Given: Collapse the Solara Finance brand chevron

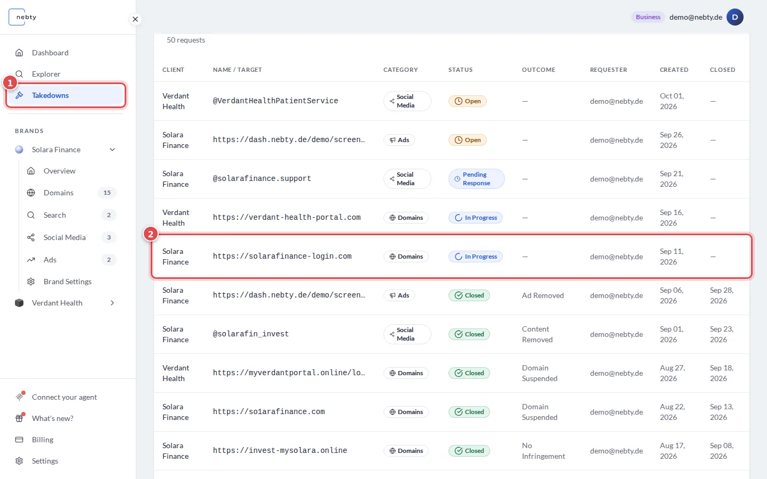Looking at the screenshot, I should (x=112, y=150).
